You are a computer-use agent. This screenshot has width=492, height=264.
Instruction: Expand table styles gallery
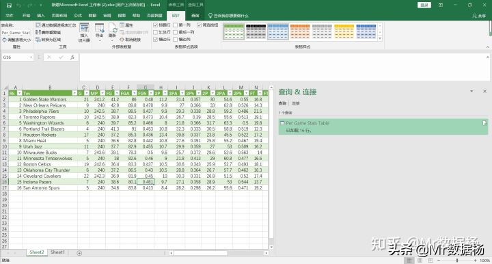coord(380,39)
